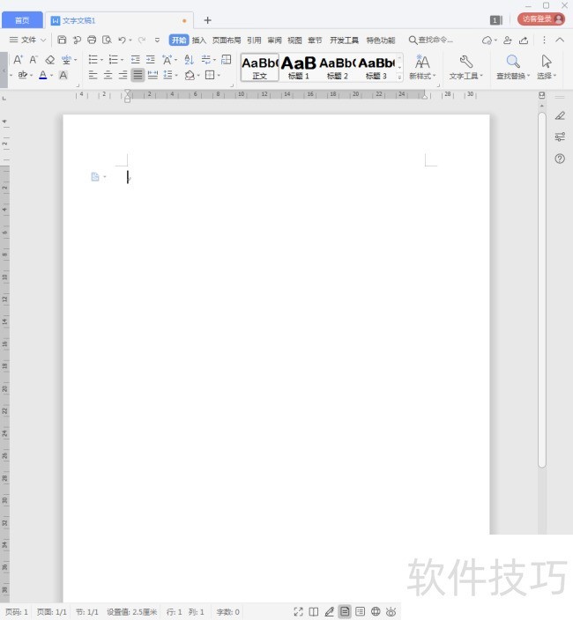
Task: Open the quick access customize dropdown
Action: (x=158, y=40)
